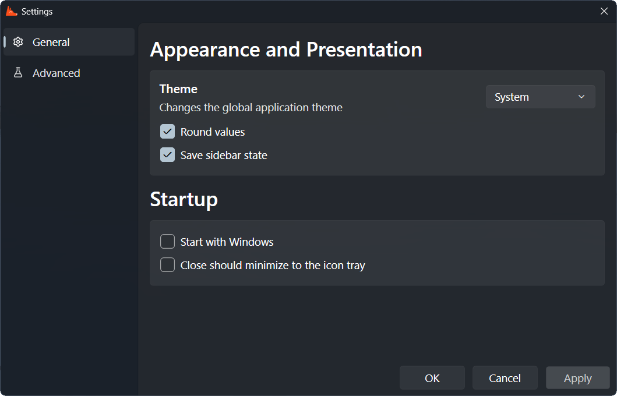
Task: Uncheck the Round values checkbox
Action: (167, 132)
